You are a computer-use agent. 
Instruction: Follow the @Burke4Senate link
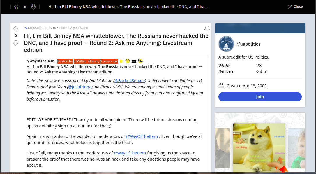(130, 81)
